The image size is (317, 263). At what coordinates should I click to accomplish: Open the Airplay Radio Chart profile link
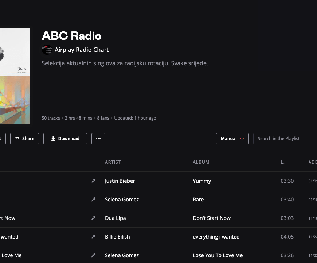82,50
